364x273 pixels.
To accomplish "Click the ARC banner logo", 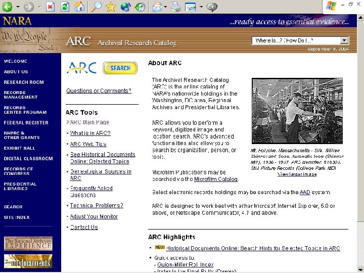I will click(x=78, y=41).
